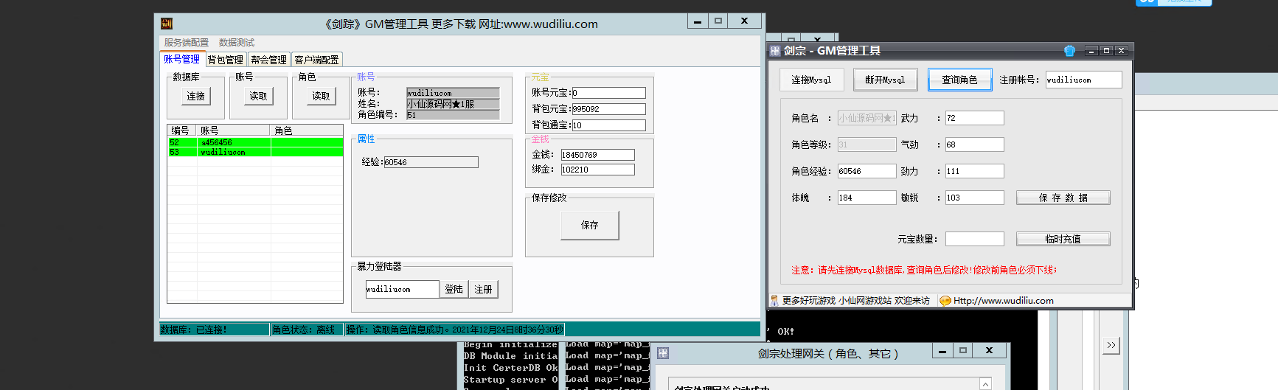Click the 背包元宝 field showing 995092
Image resolution: width=1278 pixels, height=390 pixels.
coord(608,109)
